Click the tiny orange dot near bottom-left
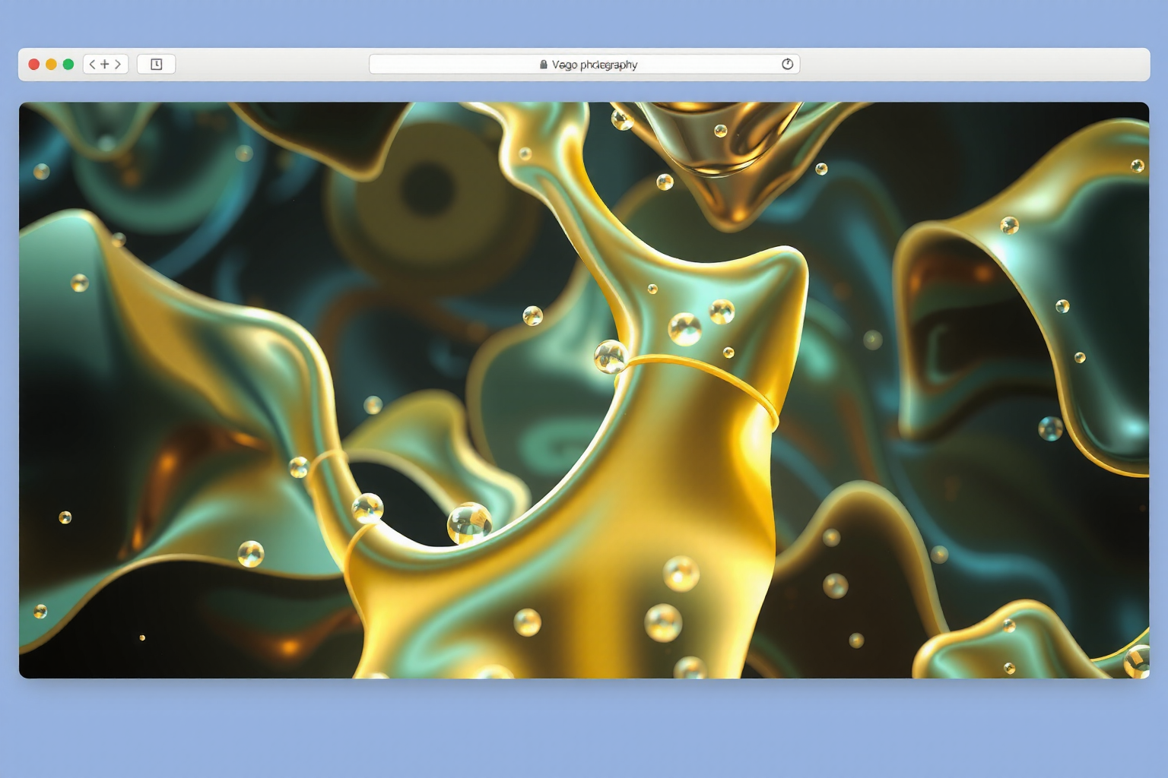Screen dimensions: 1168x778 tap(142, 637)
